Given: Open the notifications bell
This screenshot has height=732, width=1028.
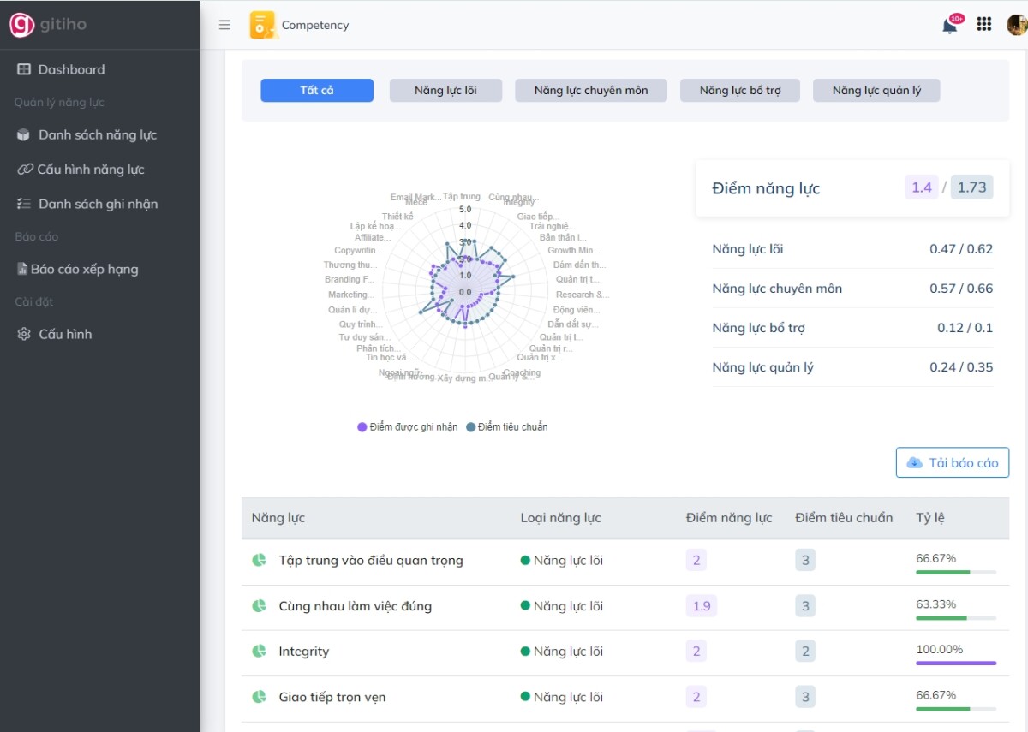Looking at the screenshot, I should [949, 26].
